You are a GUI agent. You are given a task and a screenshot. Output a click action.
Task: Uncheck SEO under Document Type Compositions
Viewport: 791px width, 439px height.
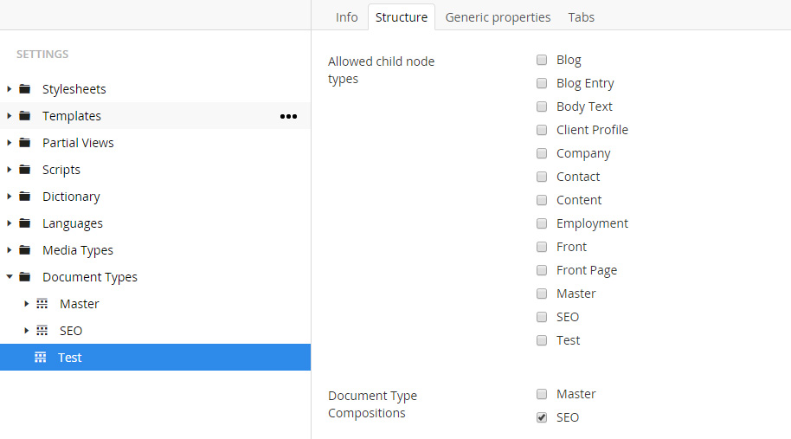coord(542,417)
